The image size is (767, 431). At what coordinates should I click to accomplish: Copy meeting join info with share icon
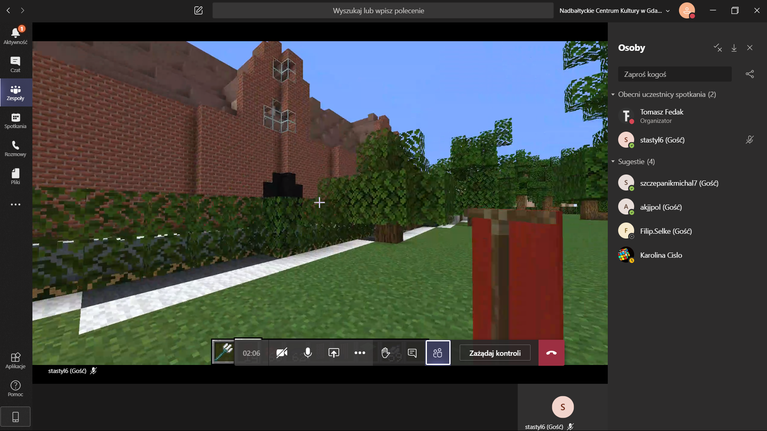point(750,74)
